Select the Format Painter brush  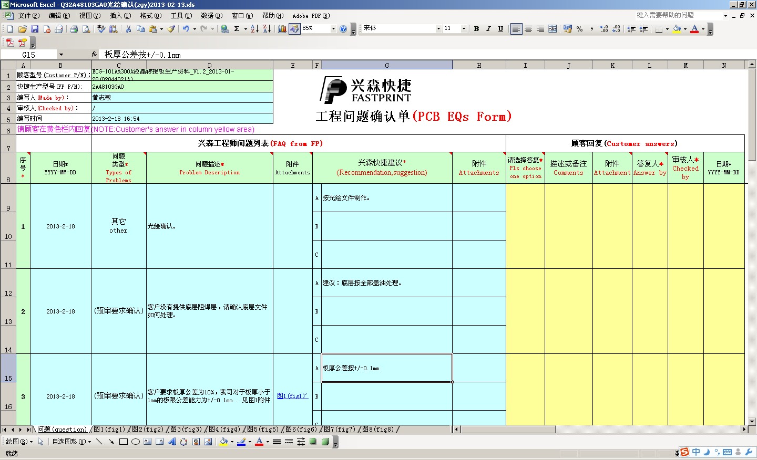point(171,29)
